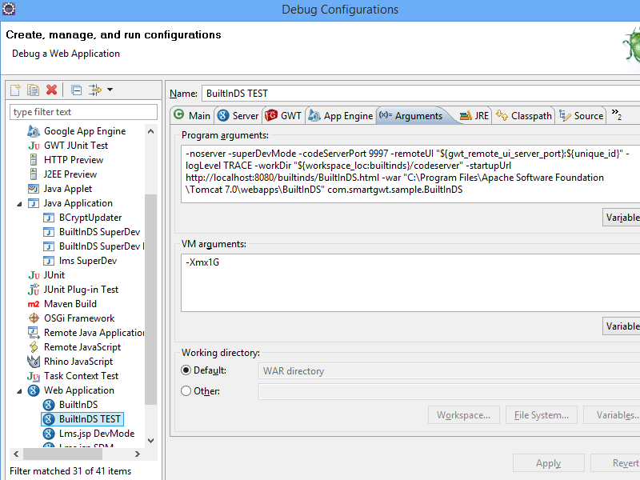Click the Collapse All icon

pyautogui.click(x=76, y=90)
